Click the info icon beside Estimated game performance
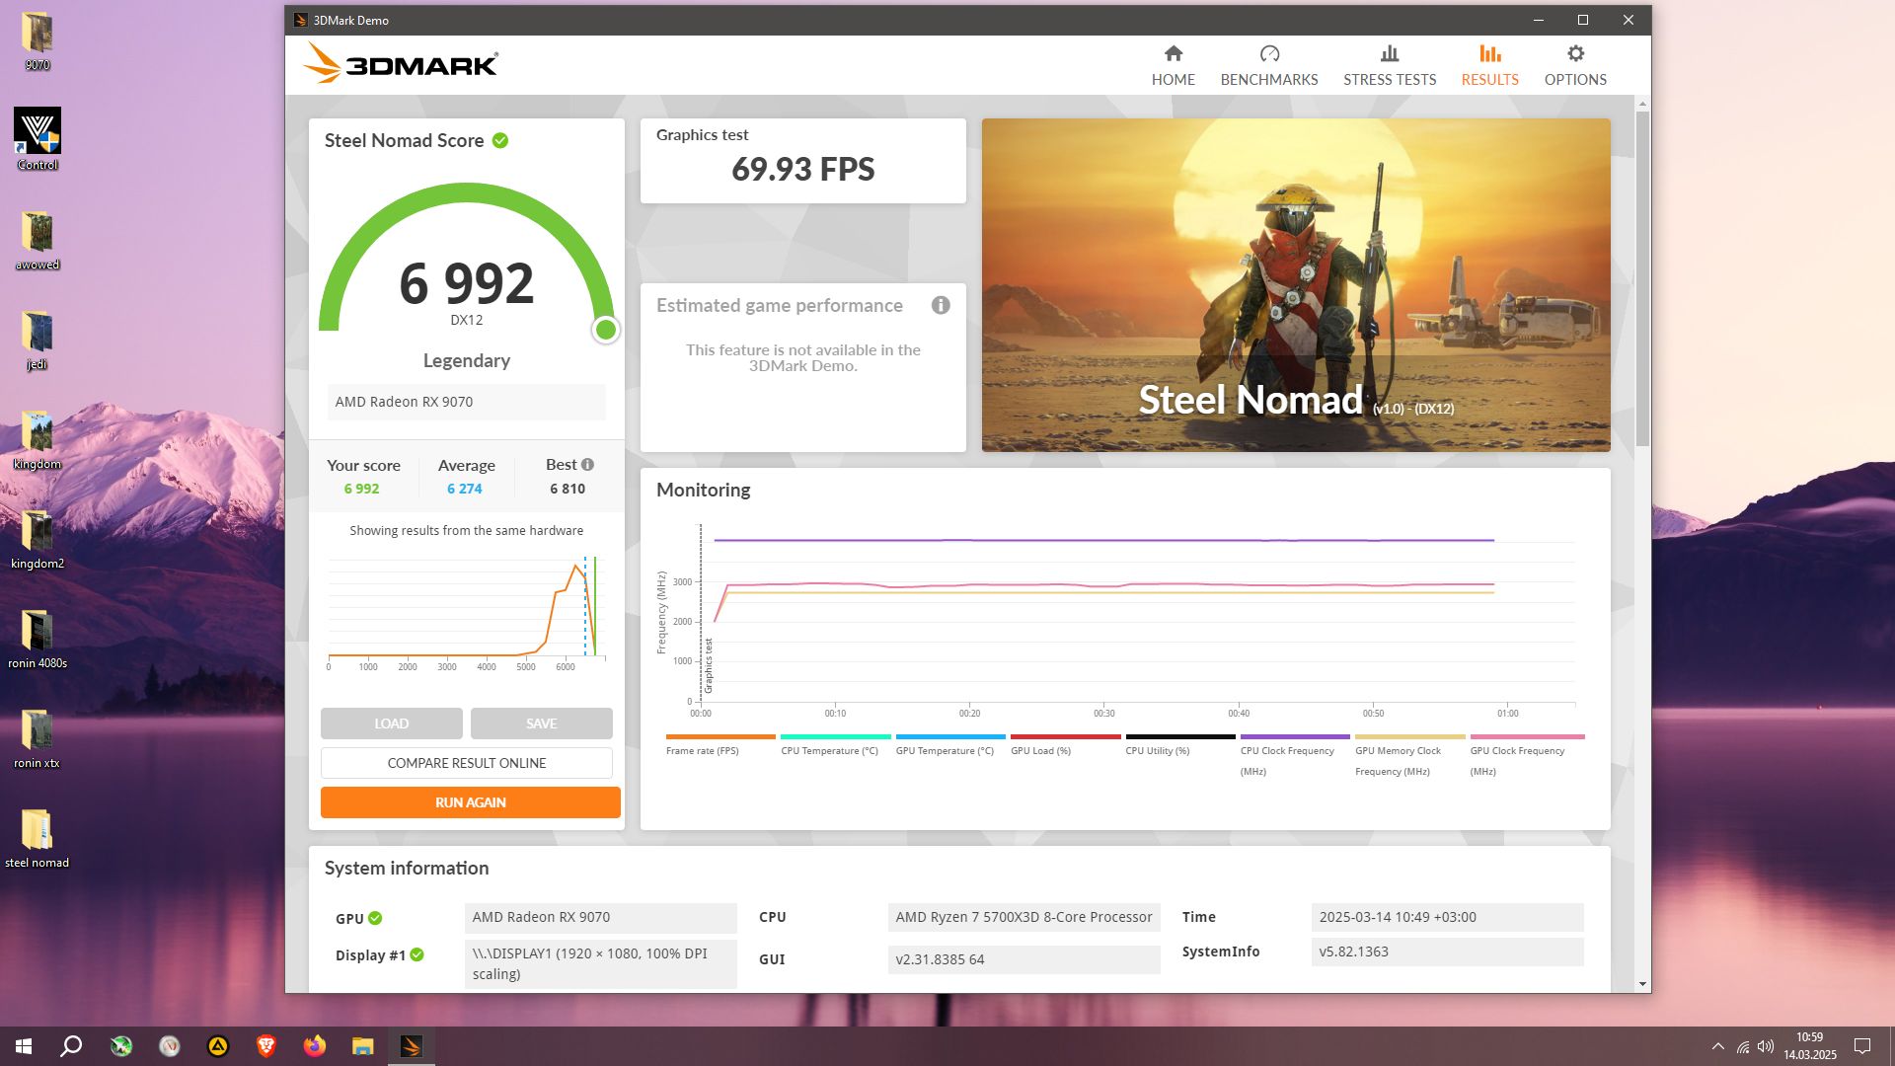Screen dimensions: 1895x1066 point(941,305)
